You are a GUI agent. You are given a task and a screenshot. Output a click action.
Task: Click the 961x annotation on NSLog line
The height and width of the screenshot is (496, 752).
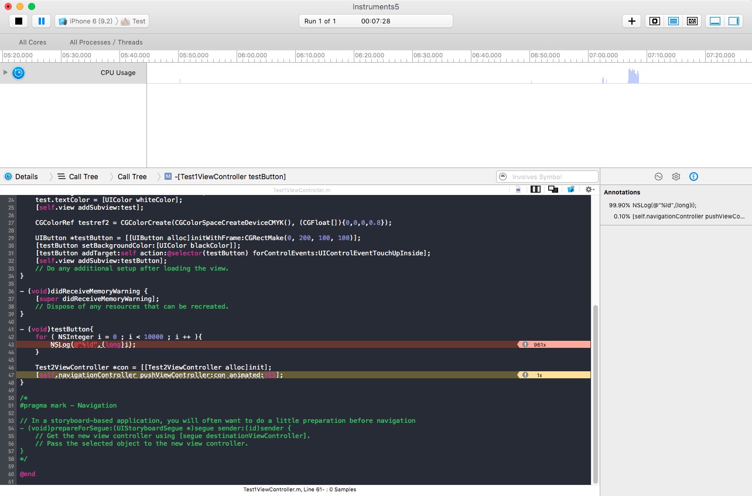tap(539, 345)
